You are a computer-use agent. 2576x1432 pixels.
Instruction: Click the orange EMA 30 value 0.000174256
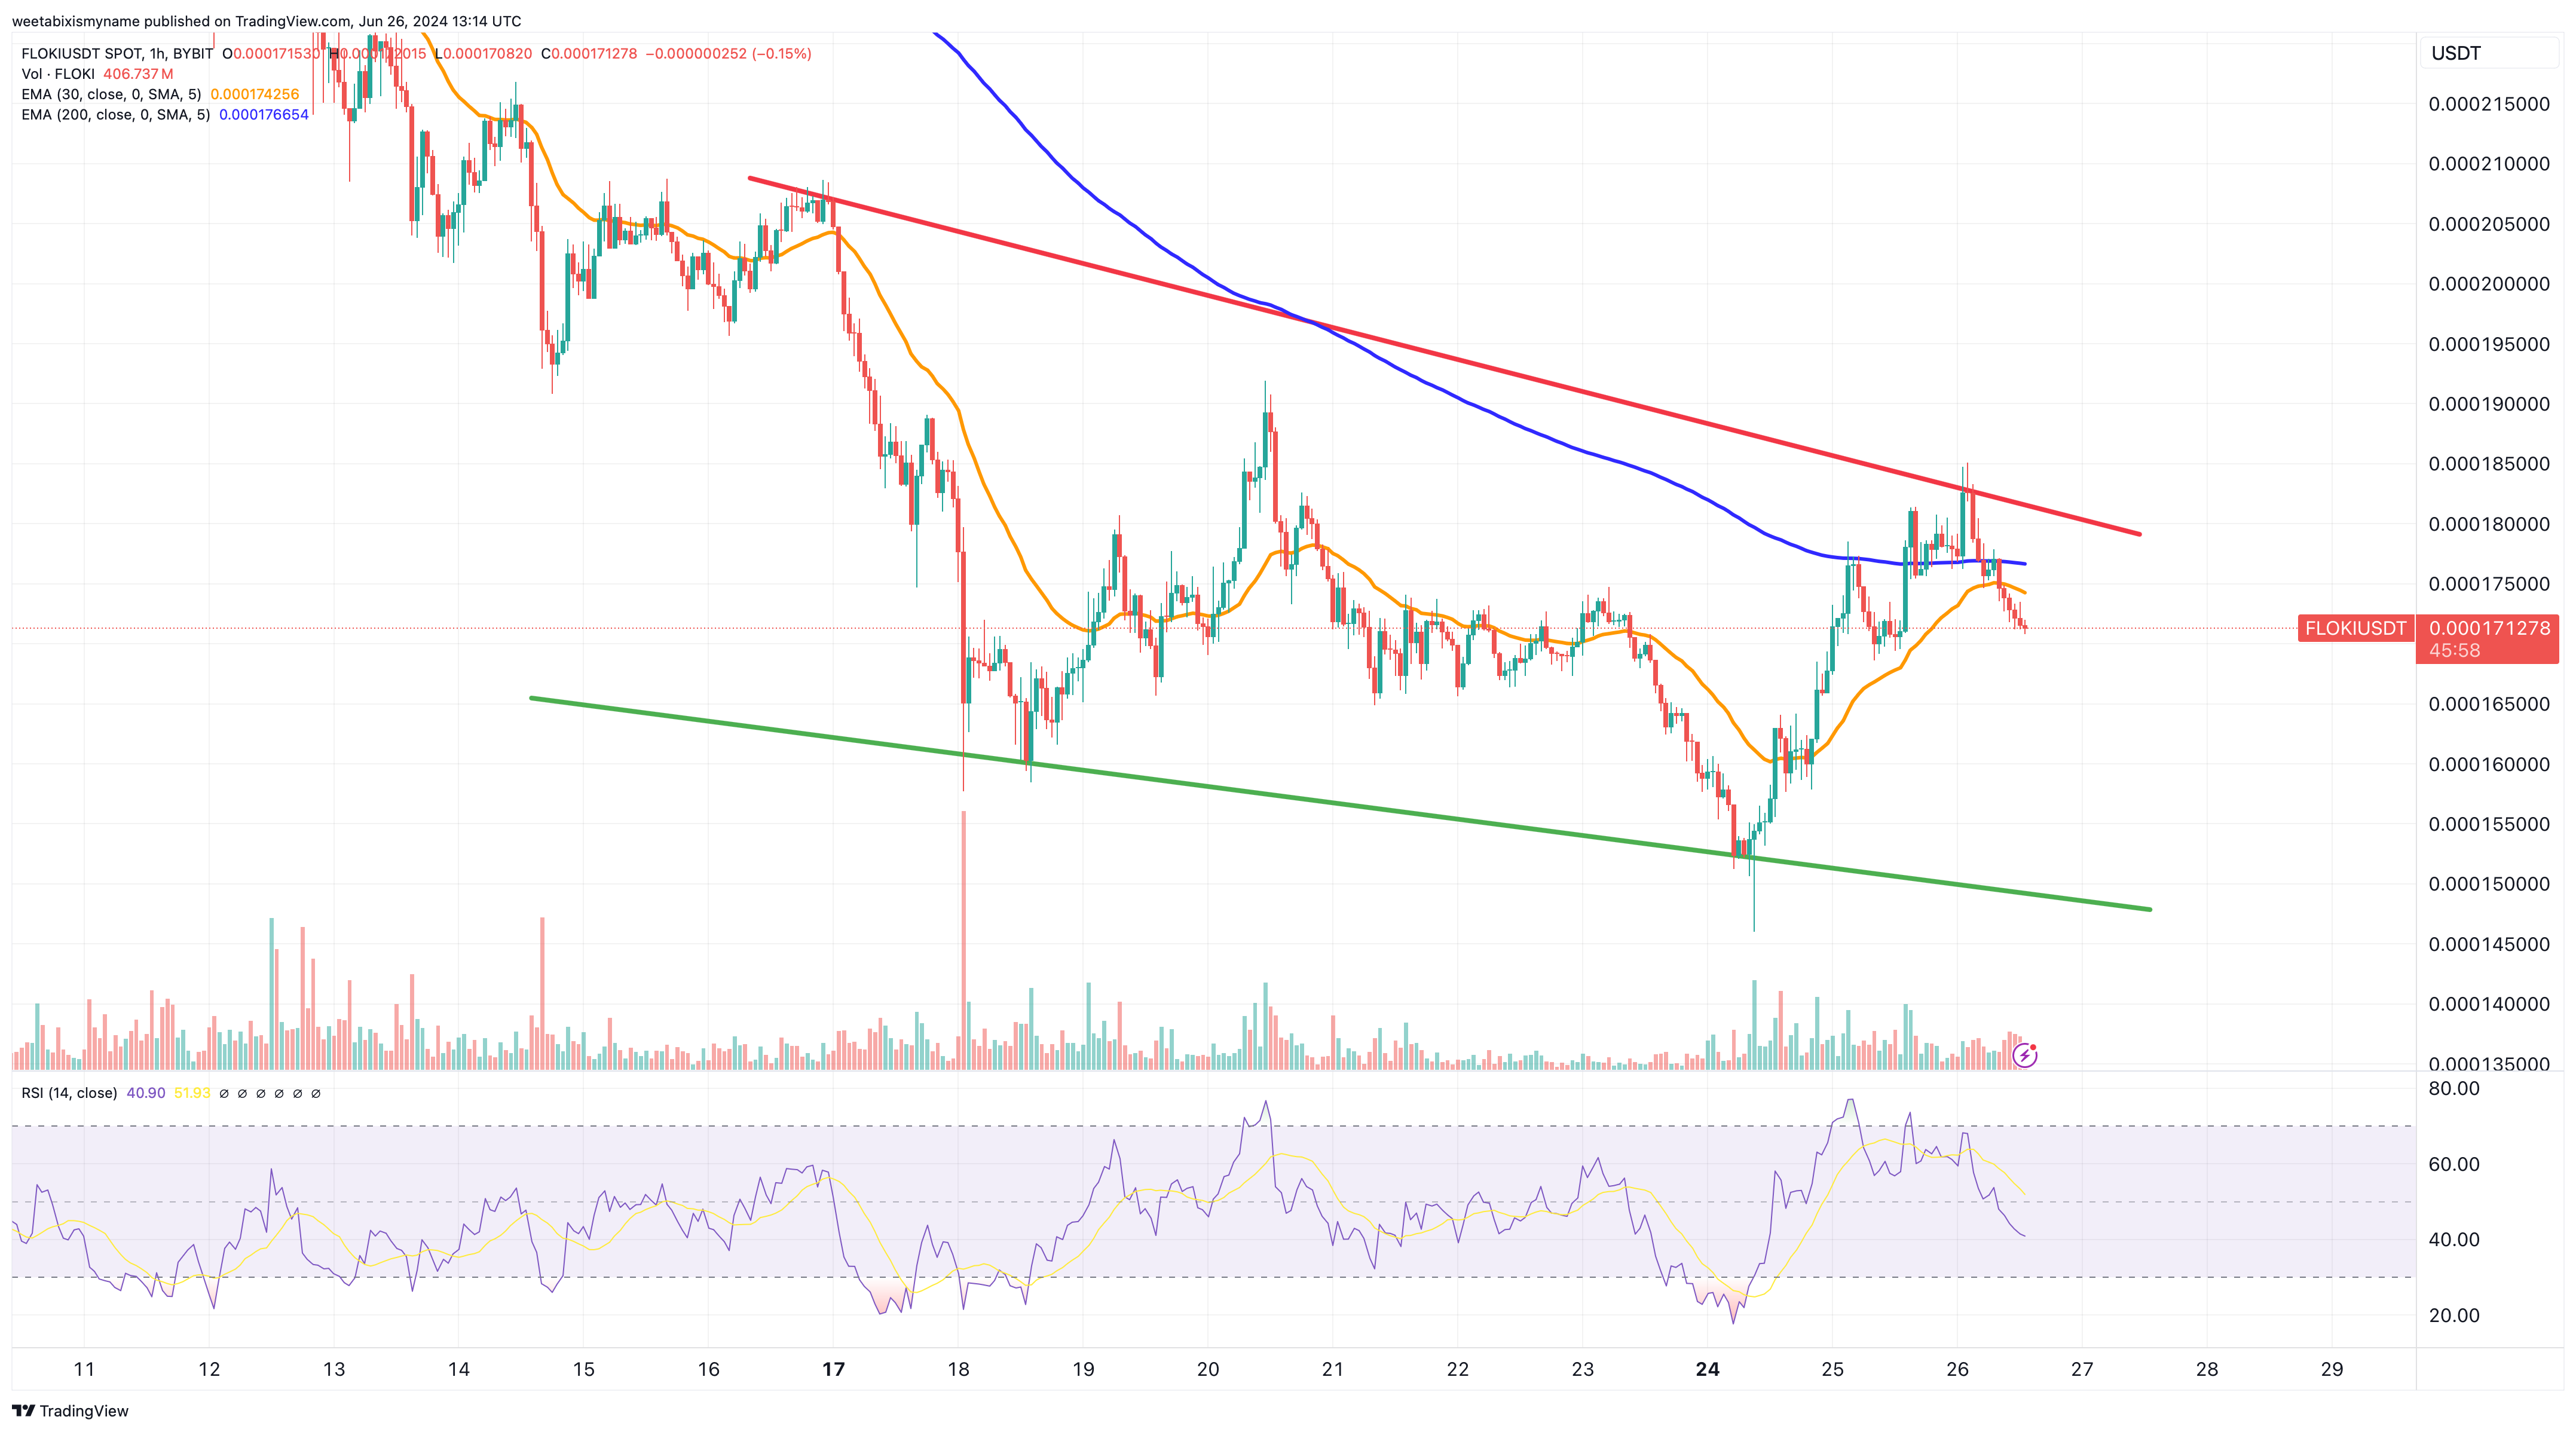click(x=254, y=94)
